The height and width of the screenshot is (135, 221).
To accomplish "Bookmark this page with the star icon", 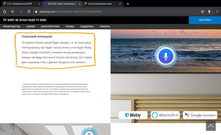I will coord(202,11).
